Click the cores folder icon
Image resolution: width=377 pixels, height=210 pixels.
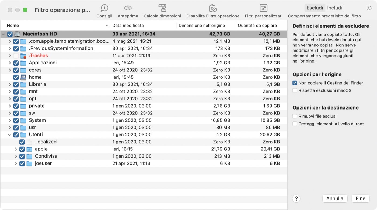23,70
